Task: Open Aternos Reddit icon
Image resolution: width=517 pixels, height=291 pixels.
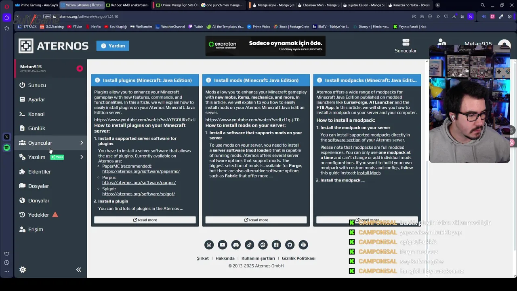Action: coord(263,245)
